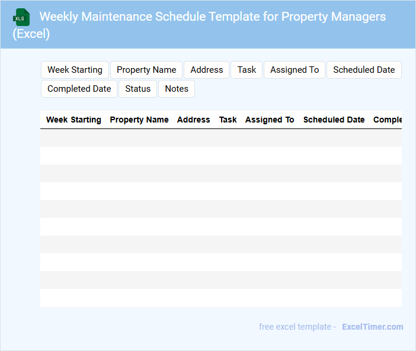This screenshot has height=351, width=416.
Task: Click the Weekly Maintenance Schedule Template title
Action: (x=212, y=17)
